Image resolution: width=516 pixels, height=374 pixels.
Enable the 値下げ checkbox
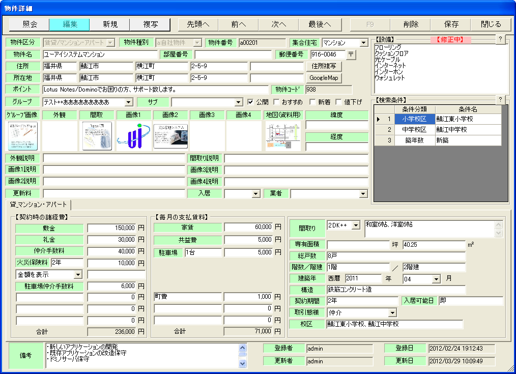coord(338,102)
